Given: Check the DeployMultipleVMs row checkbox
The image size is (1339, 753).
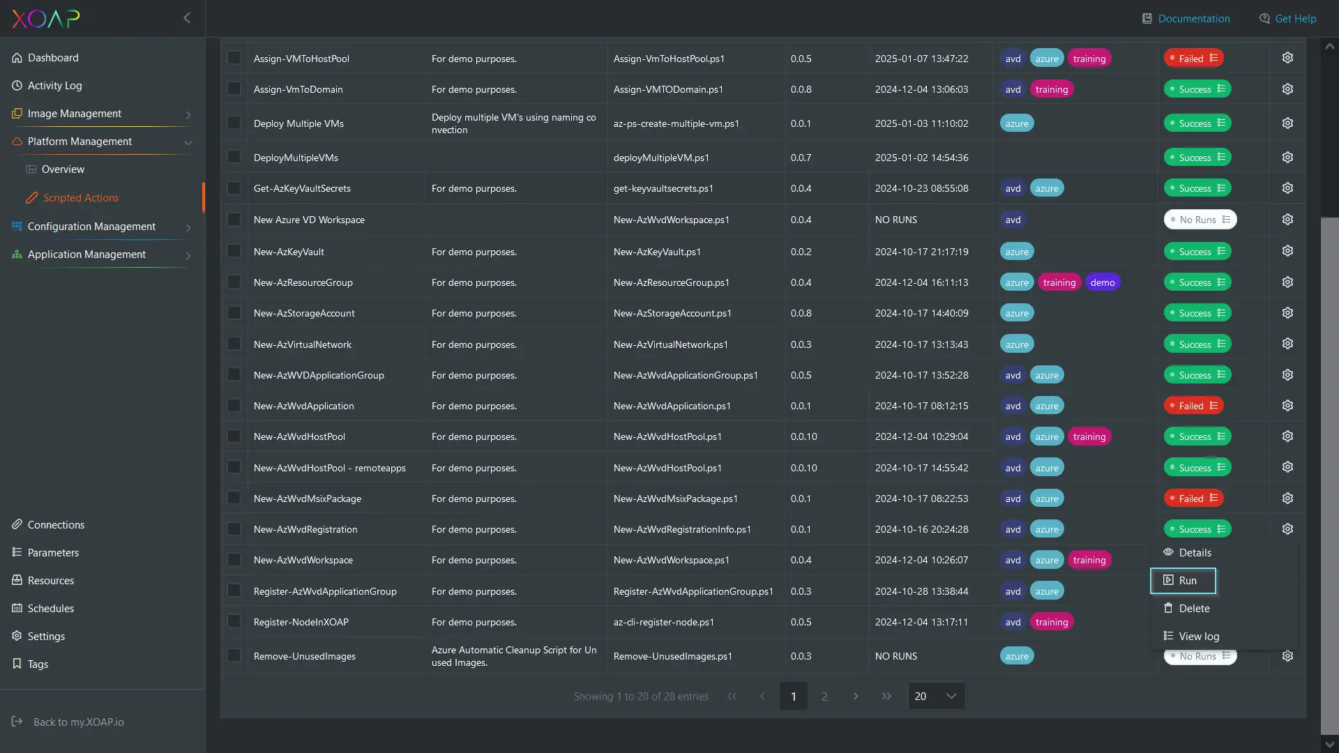Looking at the screenshot, I should point(234,157).
